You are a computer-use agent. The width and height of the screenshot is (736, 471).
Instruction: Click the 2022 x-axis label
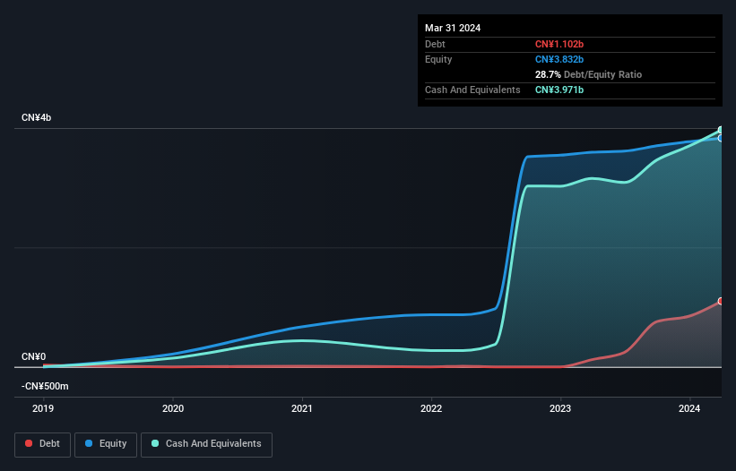[x=431, y=408]
